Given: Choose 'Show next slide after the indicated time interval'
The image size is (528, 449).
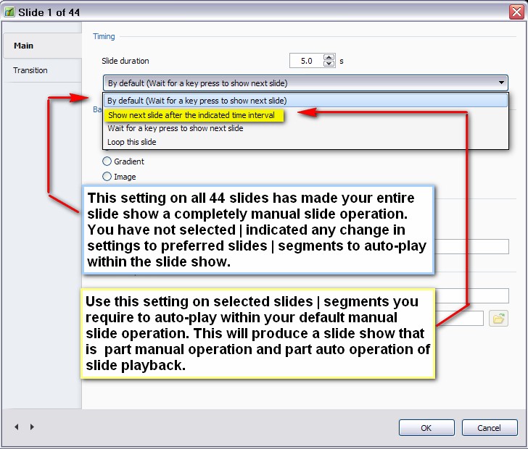Looking at the screenshot, I should click(x=191, y=114).
